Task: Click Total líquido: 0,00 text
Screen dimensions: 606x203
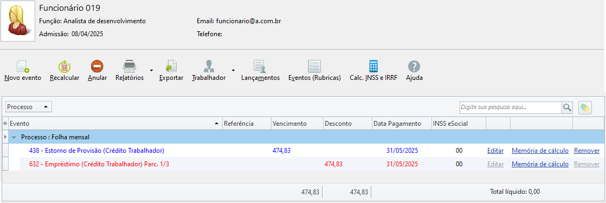Action: (515, 192)
